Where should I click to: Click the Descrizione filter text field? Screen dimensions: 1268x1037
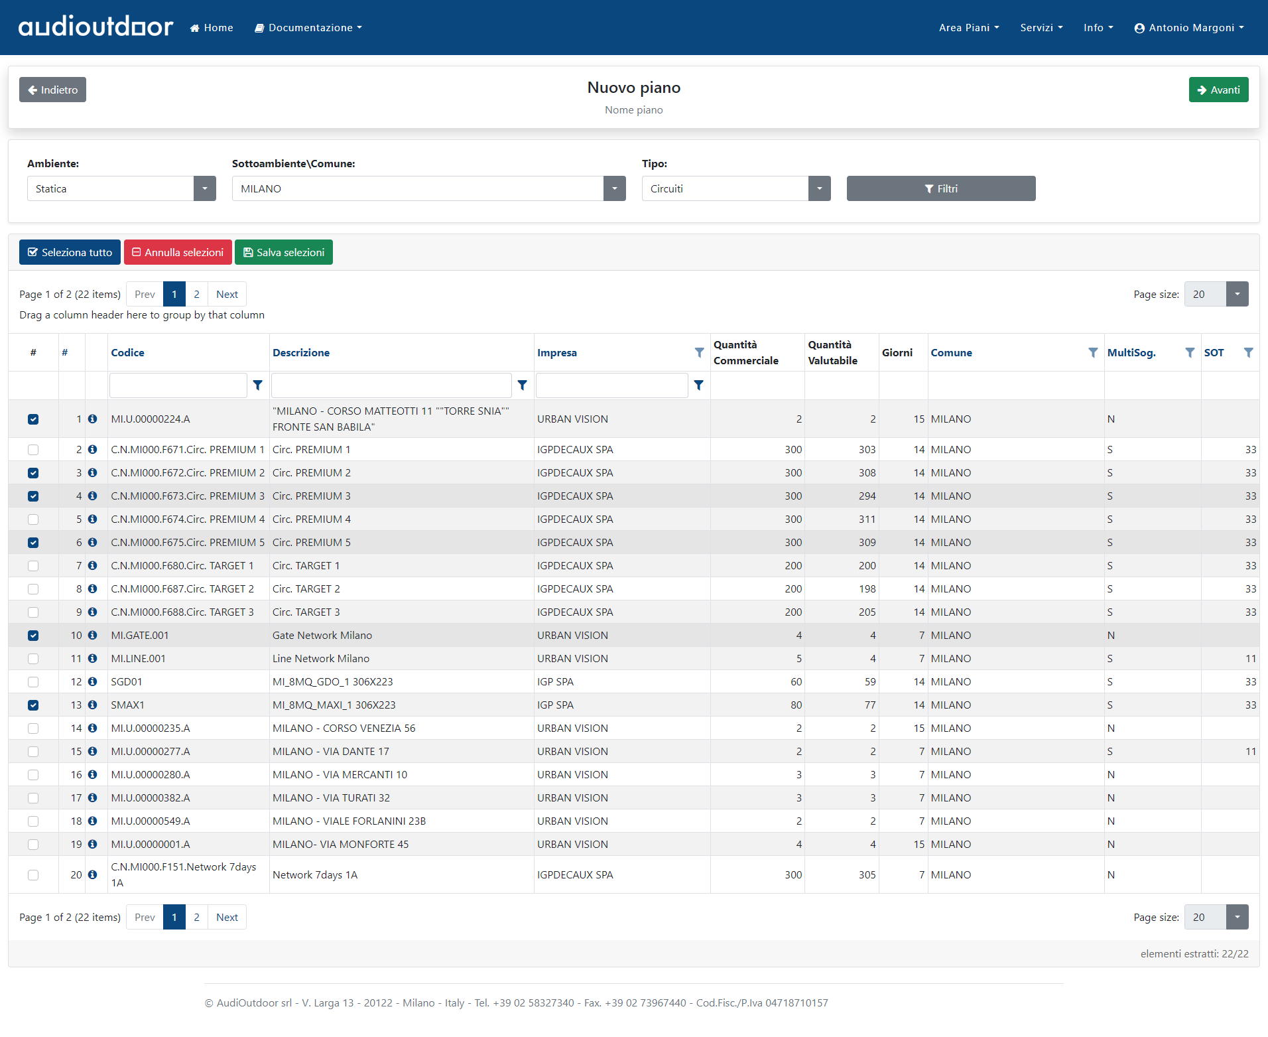pyautogui.click(x=391, y=385)
